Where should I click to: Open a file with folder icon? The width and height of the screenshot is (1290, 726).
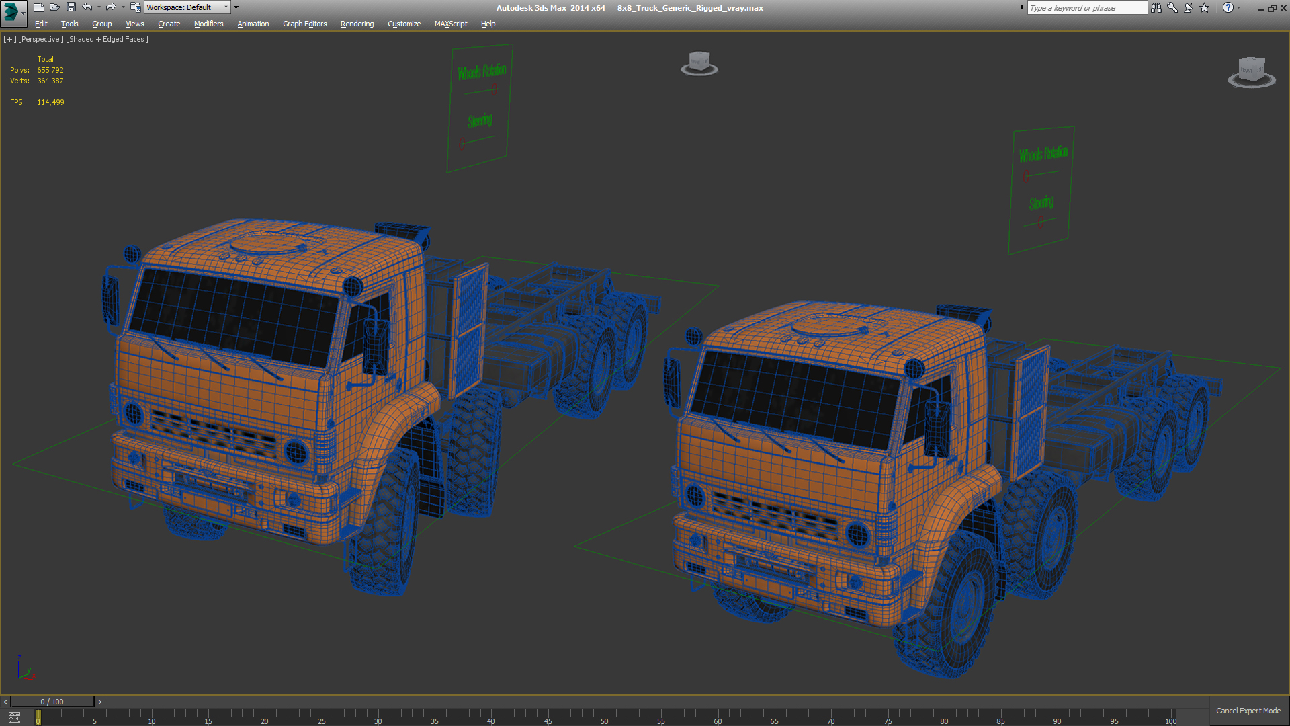coord(55,7)
